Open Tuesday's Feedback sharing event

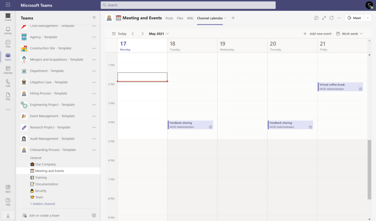click(x=191, y=125)
